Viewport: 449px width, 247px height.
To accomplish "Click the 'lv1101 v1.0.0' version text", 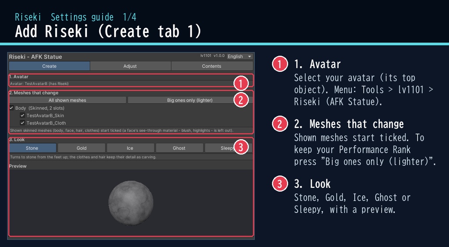I will pos(213,56).
